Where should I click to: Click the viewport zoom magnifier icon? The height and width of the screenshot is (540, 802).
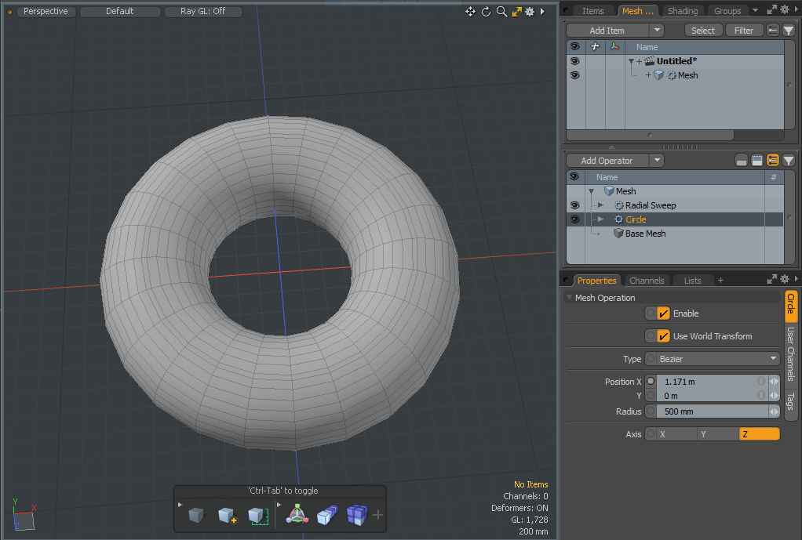click(501, 12)
